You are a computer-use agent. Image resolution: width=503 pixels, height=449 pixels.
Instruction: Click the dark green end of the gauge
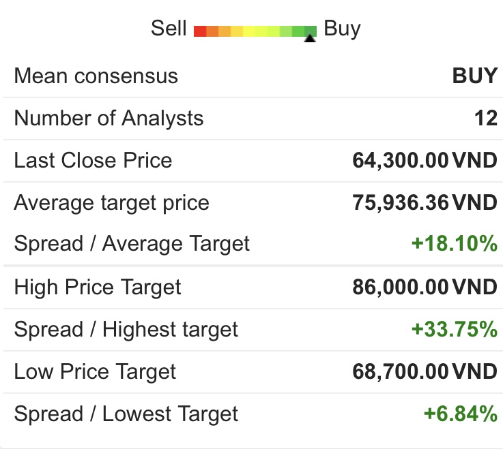point(311,31)
